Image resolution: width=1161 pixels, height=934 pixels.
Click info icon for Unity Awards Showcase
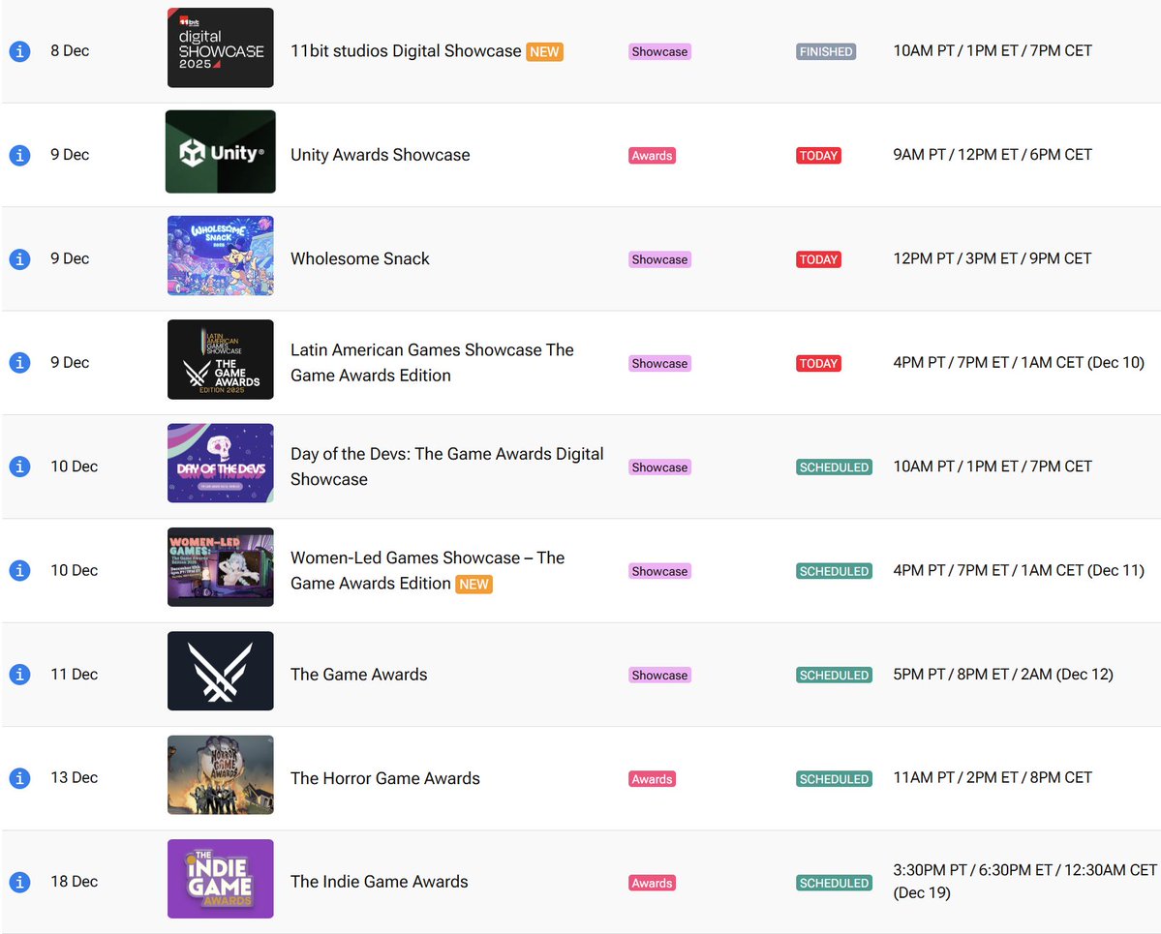click(x=19, y=156)
